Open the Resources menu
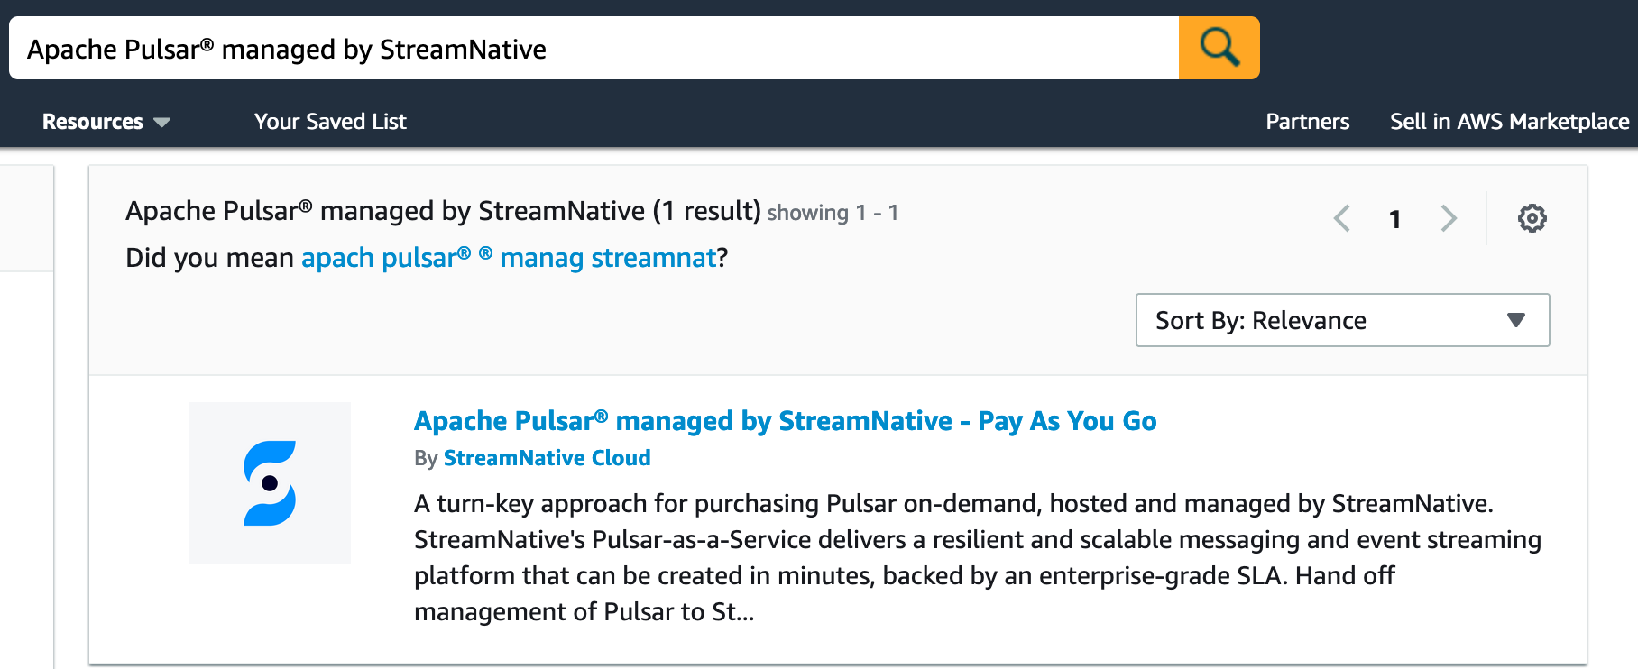The height and width of the screenshot is (669, 1638). (106, 122)
